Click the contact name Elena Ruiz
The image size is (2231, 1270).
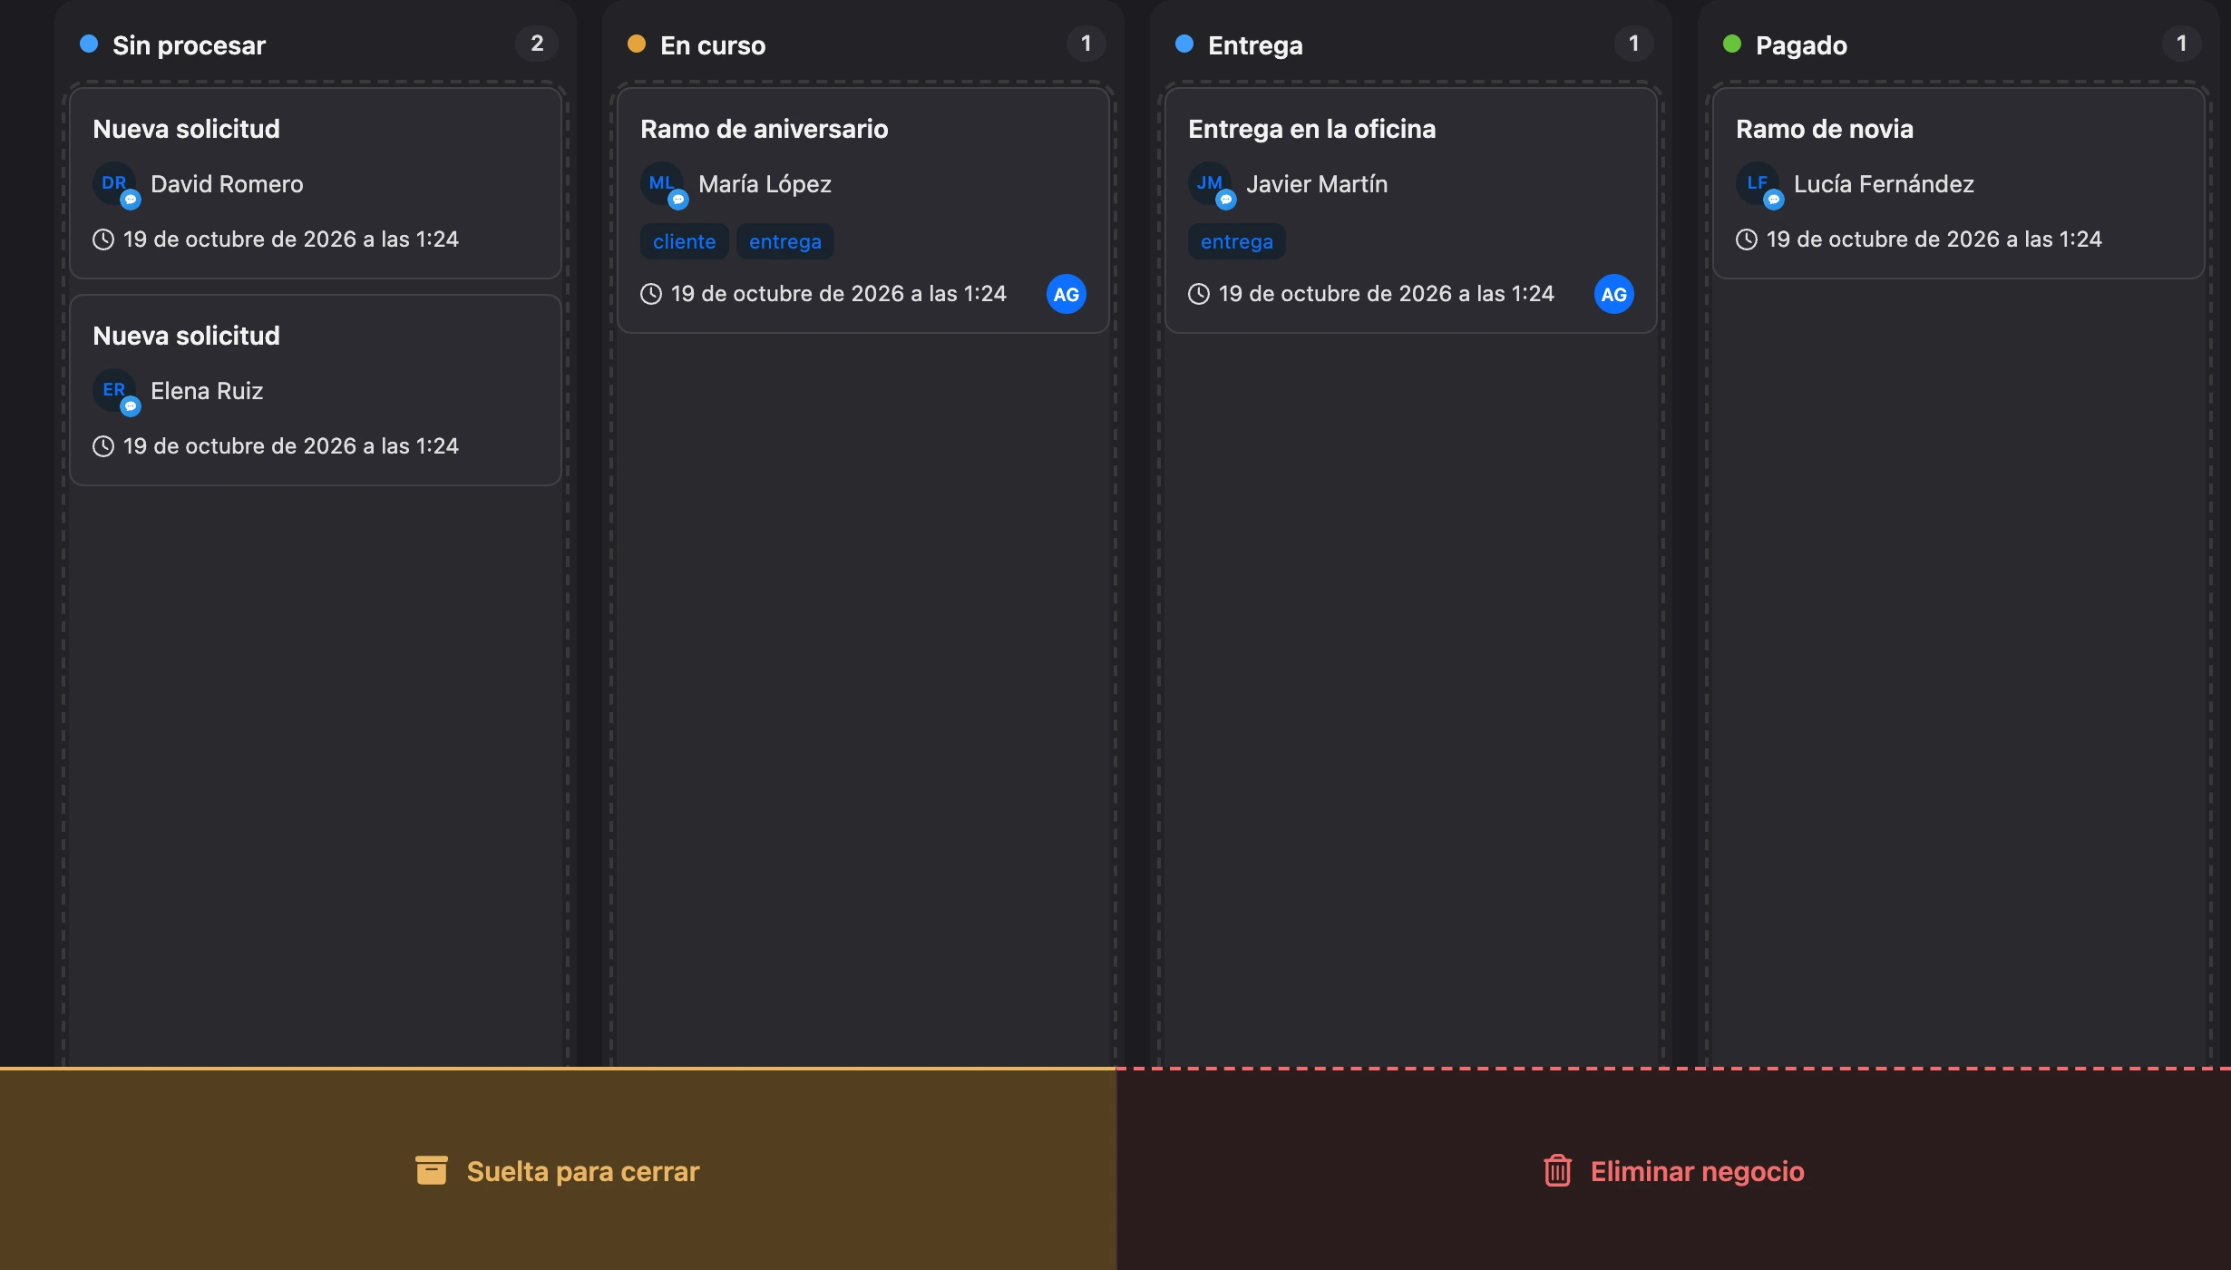pos(207,391)
